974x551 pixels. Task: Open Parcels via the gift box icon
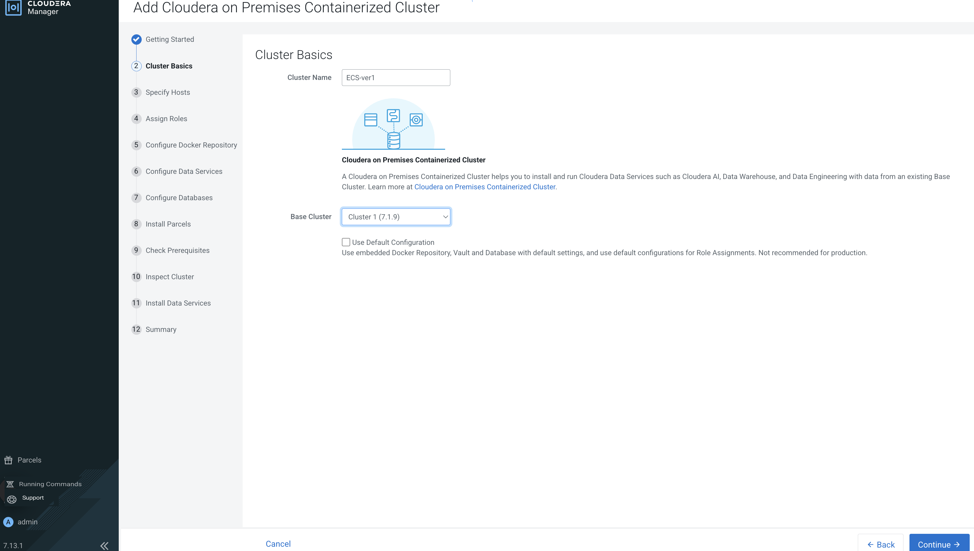pyautogui.click(x=8, y=460)
